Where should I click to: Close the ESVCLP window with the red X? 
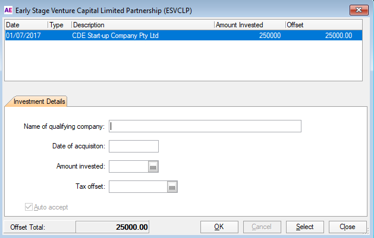click(357, 10)
